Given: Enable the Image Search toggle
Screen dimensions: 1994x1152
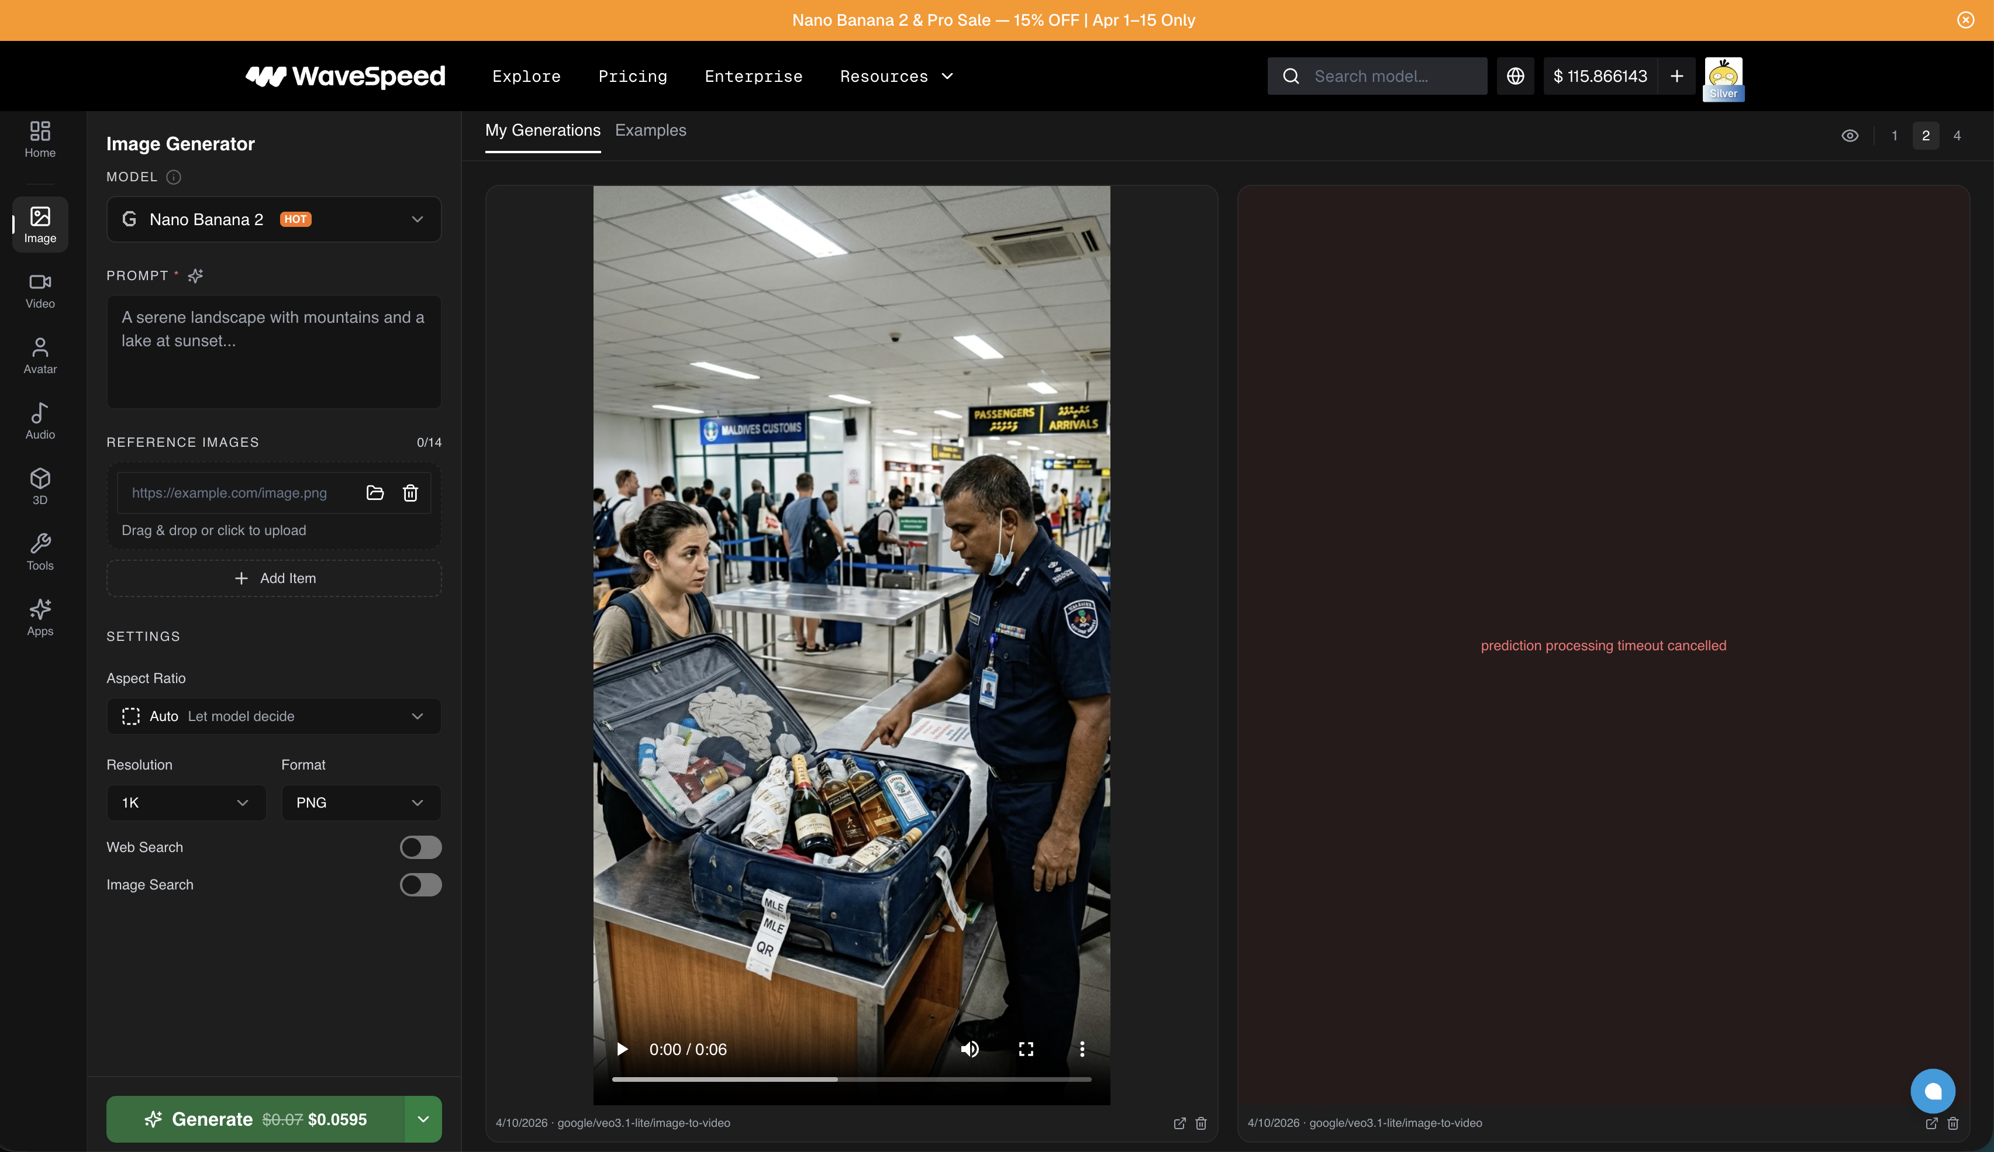Looking at the screenshot, I should 420,884.
